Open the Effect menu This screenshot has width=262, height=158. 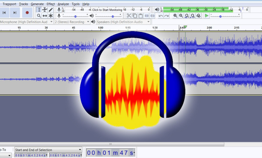pyautogui.click(x=51, y=4)
